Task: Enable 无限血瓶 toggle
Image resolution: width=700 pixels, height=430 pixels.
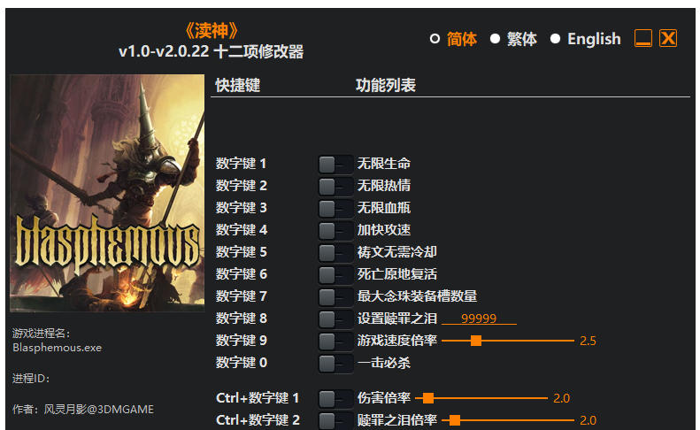Action: click(335, 208)
